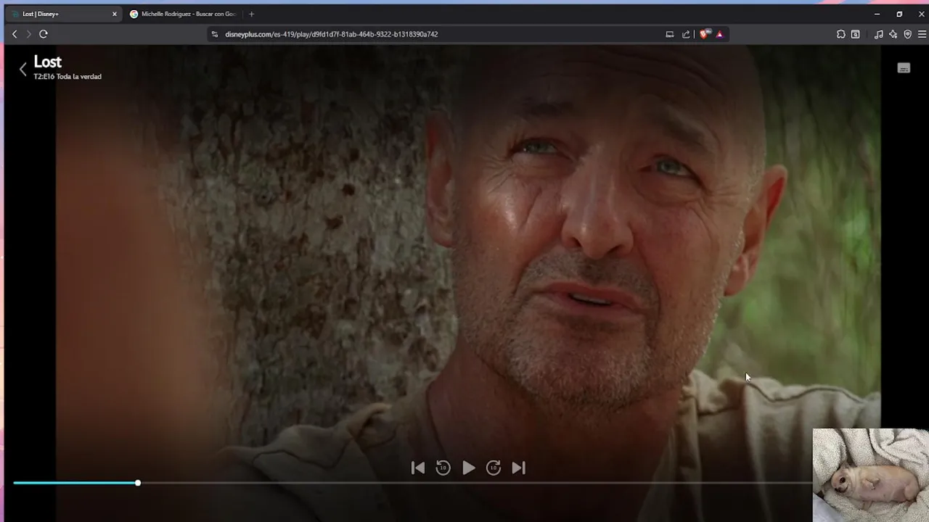929x522 pixels.
Task: Navigate back in browser history
Action: coord(15,34)
